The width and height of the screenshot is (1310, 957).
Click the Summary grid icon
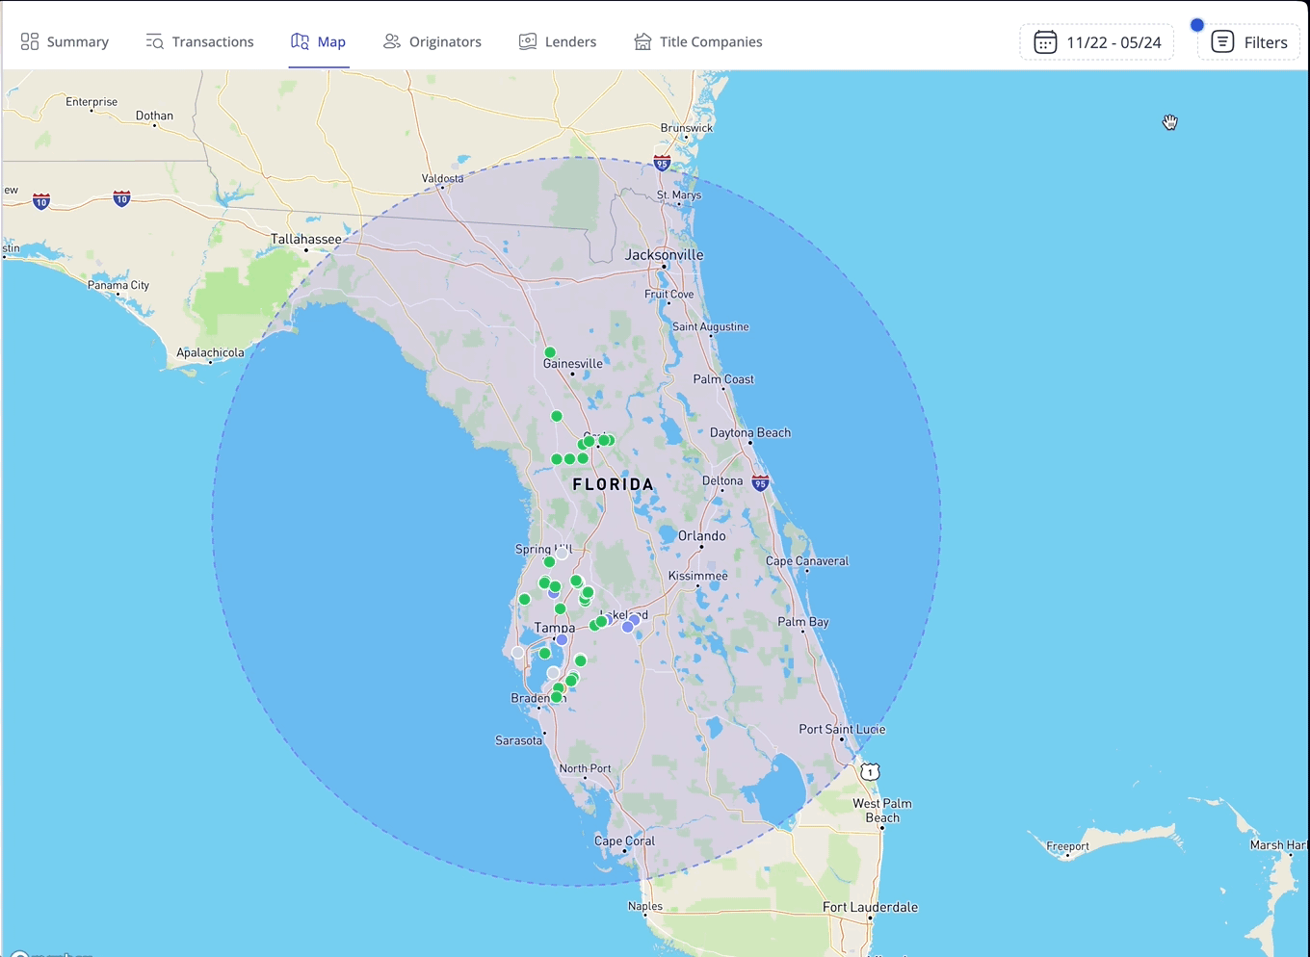tap(30, 41)
